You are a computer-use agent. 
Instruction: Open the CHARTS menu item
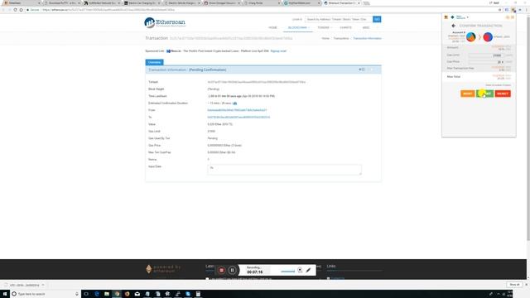click(345, 27)
